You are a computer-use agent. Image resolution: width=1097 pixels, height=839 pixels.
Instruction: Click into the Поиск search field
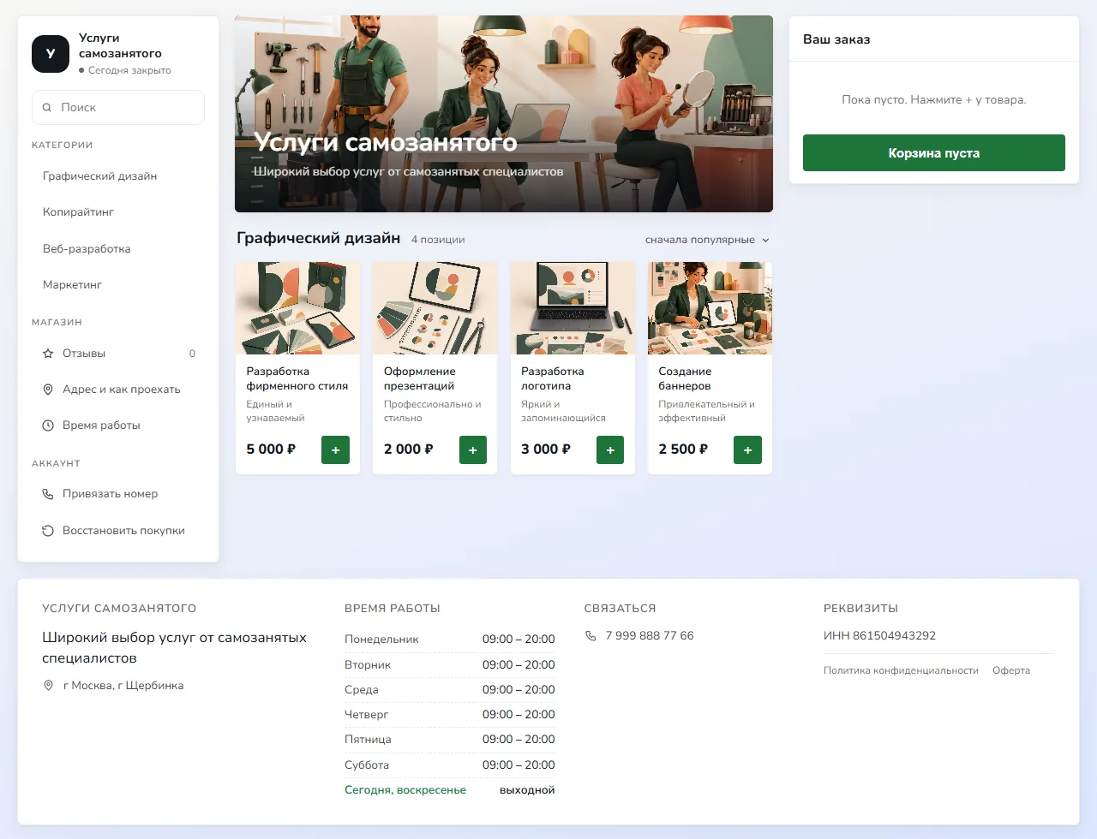pos(118,107)
